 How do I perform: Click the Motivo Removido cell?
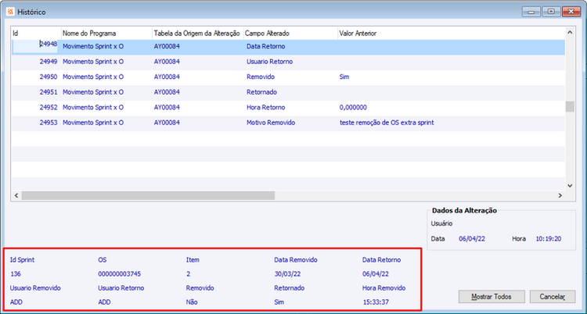[x=271, y=122]
